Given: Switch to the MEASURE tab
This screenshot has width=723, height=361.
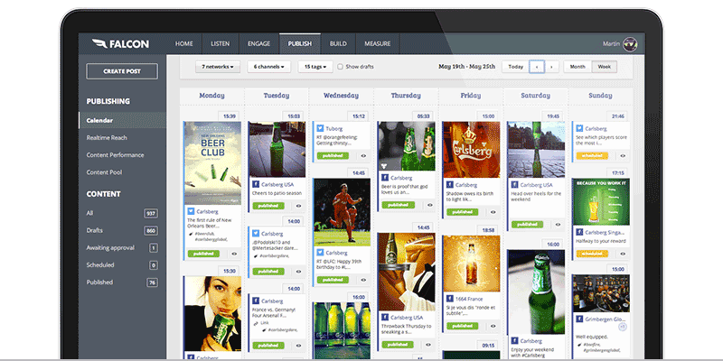Looking at the screenshot, I should (377, 43).
